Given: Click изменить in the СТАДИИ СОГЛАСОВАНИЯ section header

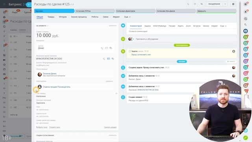Looking at the screenshot, I should coord(113,135).
